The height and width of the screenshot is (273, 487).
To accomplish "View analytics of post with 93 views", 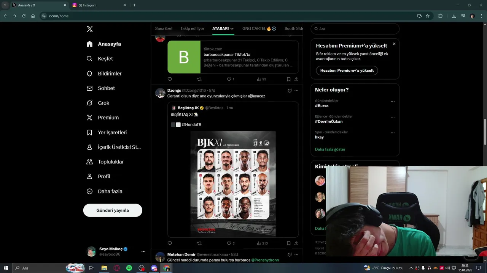I will pos(261,79).
